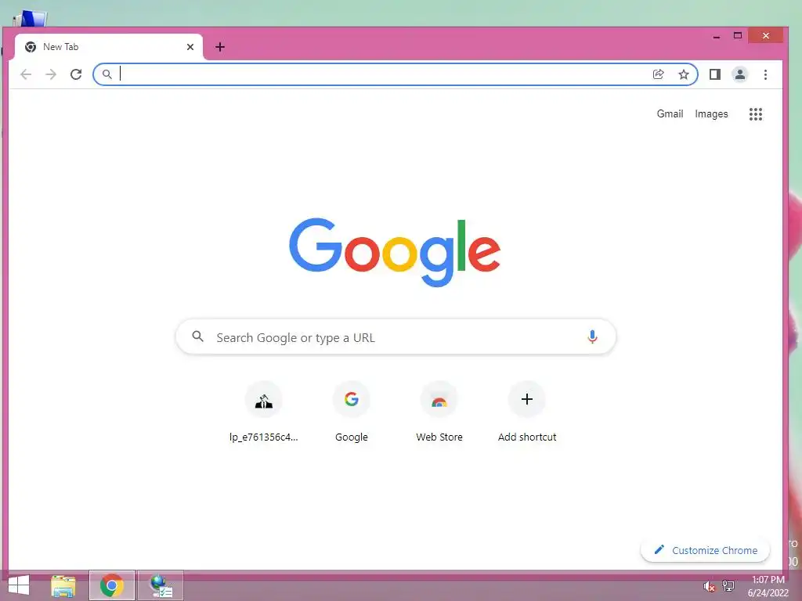The width and height of the screenshot is (802, 601).
Task: Open the Google shortcut tile
Action: (352, 412)
